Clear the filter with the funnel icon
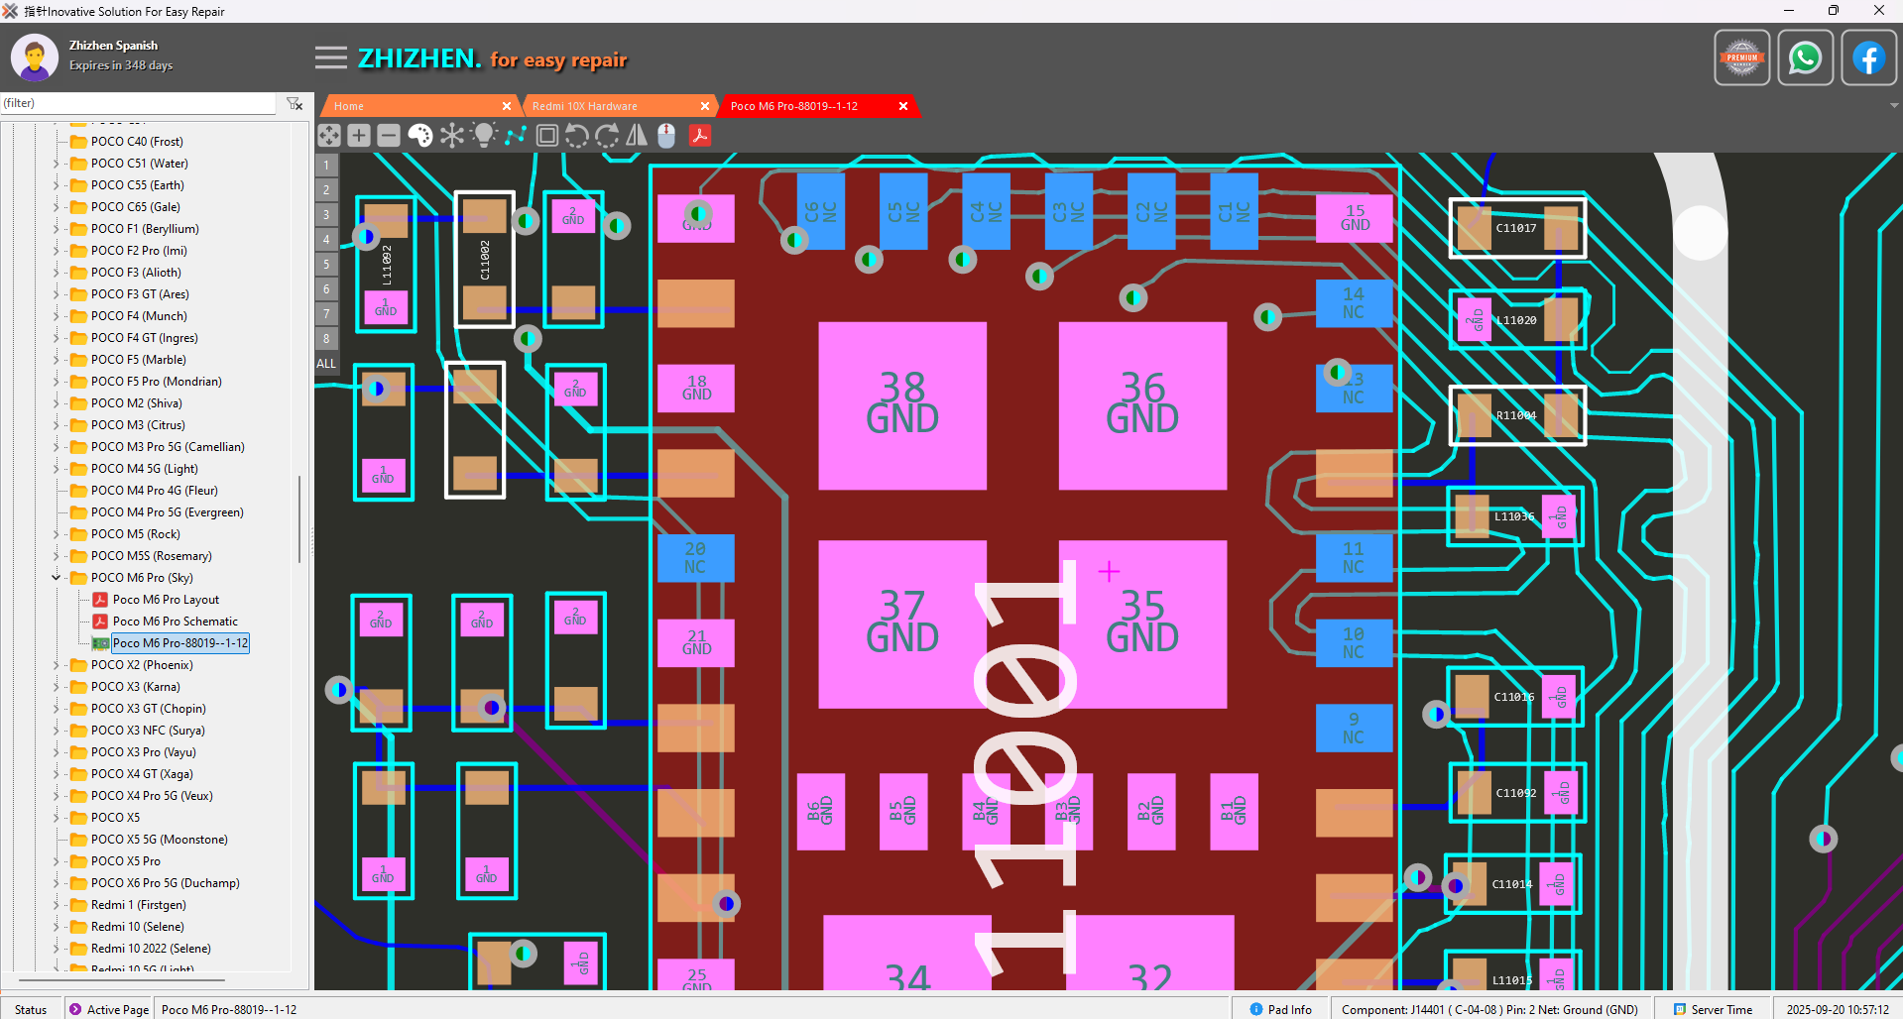The height and width of the screenshot is (1019, 1903). click(295, 104)
